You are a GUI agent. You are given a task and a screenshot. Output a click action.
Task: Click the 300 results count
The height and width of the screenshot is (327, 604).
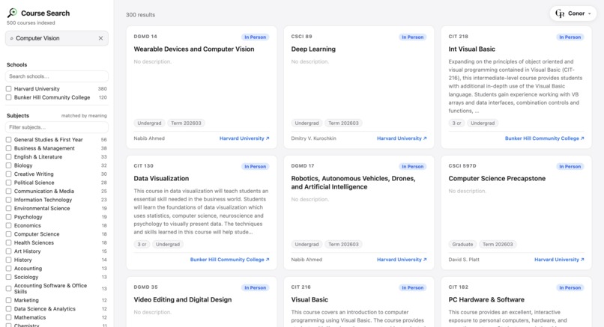(x=140, y=15)
